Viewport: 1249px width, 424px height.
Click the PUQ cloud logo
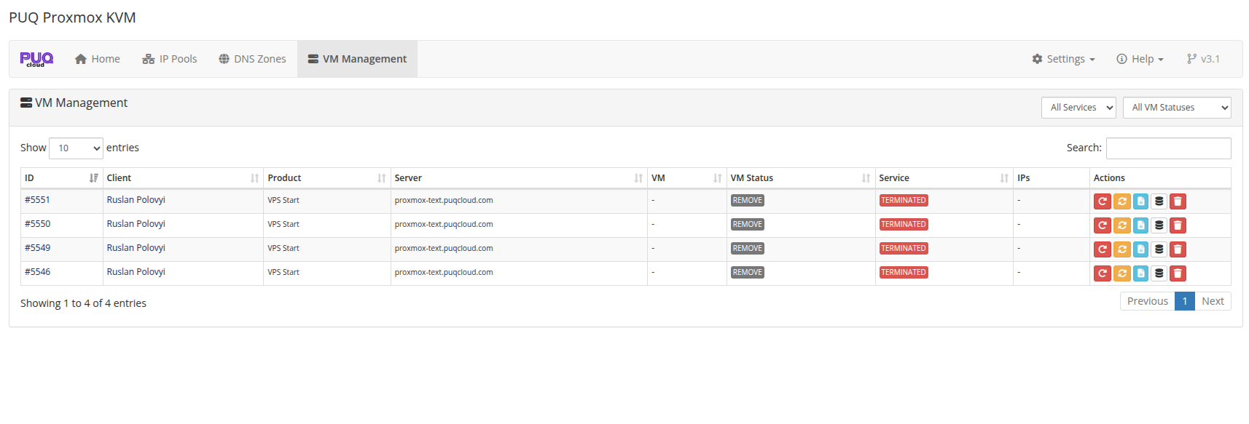36,58
